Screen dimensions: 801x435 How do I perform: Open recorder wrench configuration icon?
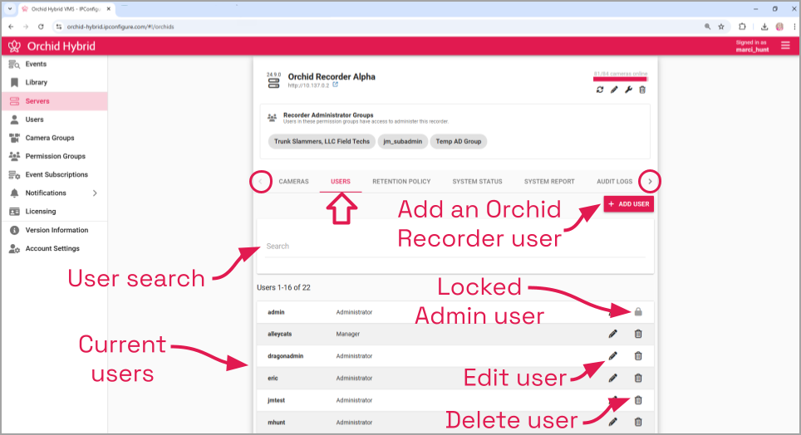[628, 90]
